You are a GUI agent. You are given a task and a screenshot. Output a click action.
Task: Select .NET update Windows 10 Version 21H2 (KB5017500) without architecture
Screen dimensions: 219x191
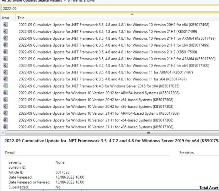(x=108, y=52)
